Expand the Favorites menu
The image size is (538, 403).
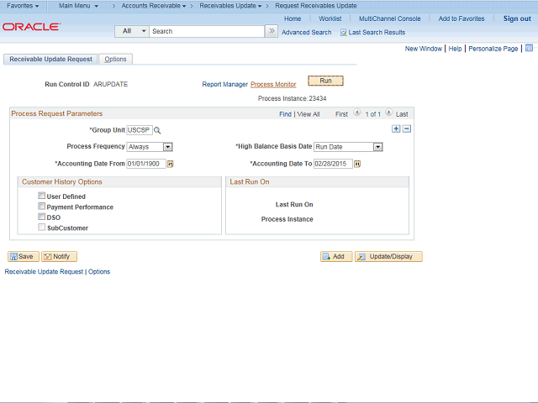coord(23,6)
